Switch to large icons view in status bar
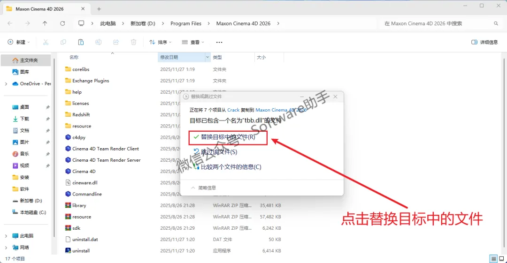Screen dimensions: 507x263 coord(501,258)
